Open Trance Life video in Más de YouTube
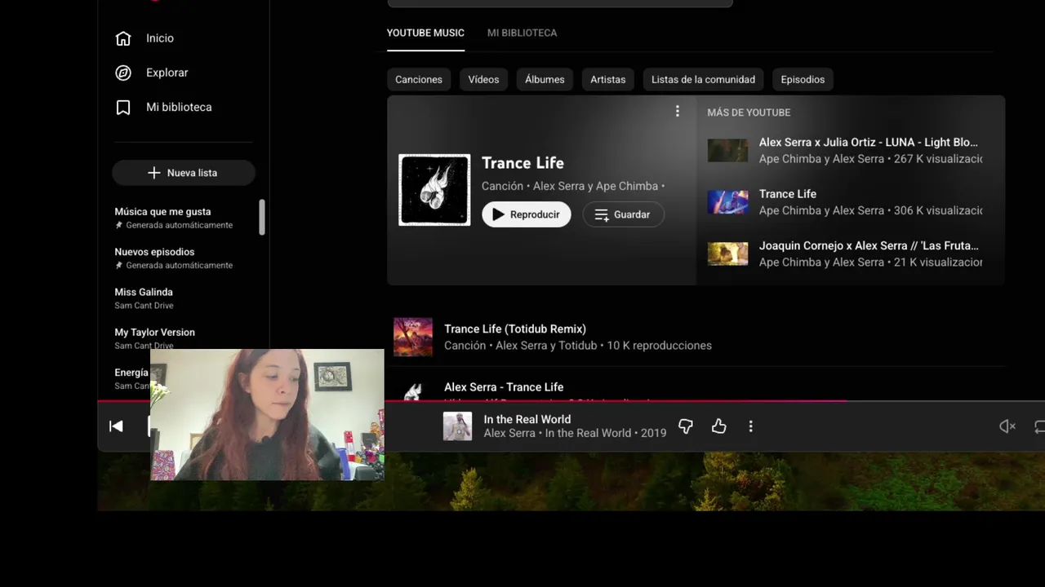The height and width of the screenshot is (587, 1045). [788, 194]
